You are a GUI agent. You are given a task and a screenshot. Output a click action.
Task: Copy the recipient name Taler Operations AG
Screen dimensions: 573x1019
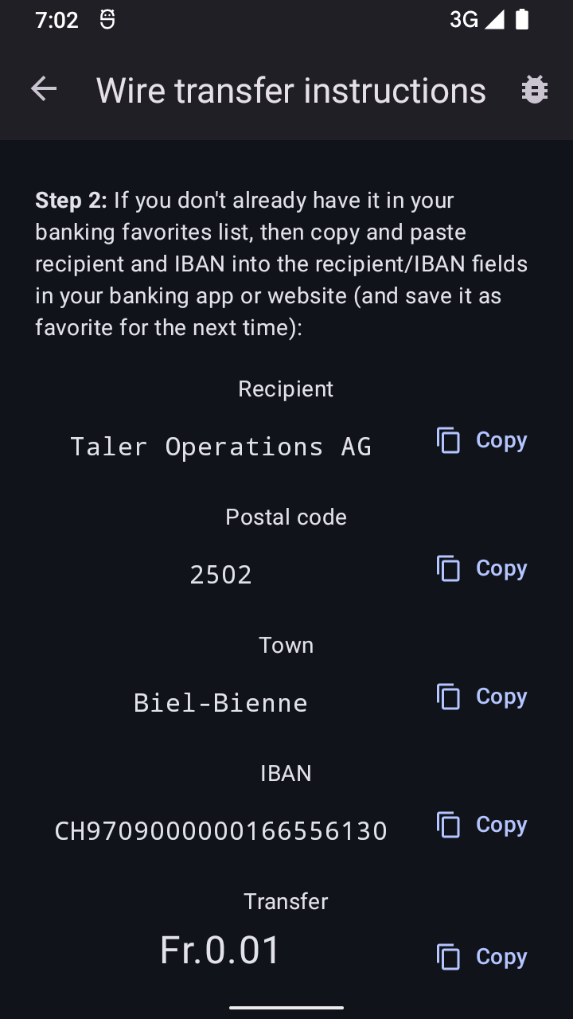482,440
